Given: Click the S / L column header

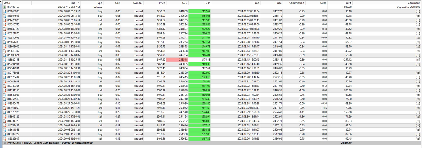Looking at the screenshot, I should (x=177, y=2).
